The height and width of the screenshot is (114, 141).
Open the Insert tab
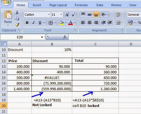37,5
